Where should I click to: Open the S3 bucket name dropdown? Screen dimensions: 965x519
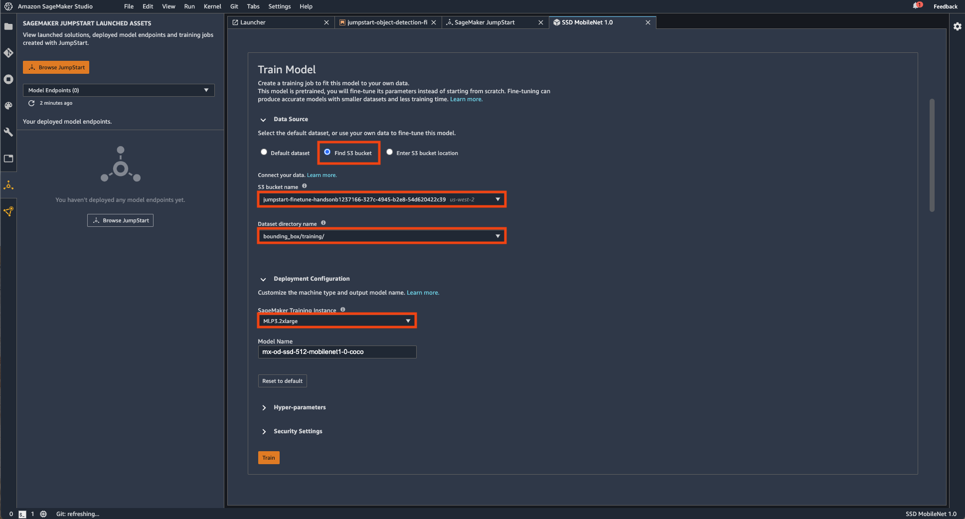coord(382,199)
